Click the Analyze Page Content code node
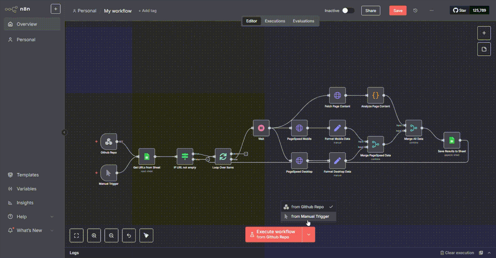Screen dimensions: 496x258 [x=376, y=96]
